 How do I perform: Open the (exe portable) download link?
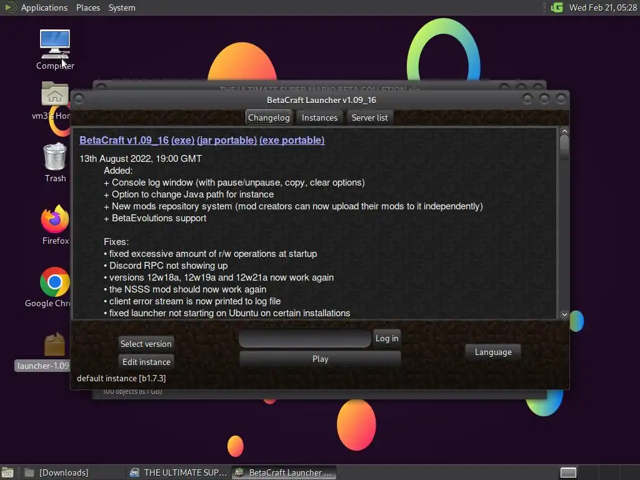[x=292, y=140]
